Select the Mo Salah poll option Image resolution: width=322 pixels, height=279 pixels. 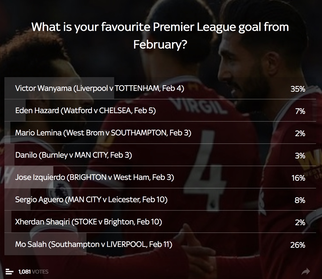(160, 244)
